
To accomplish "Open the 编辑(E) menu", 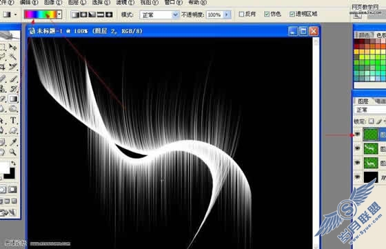I will click(29, 3).
